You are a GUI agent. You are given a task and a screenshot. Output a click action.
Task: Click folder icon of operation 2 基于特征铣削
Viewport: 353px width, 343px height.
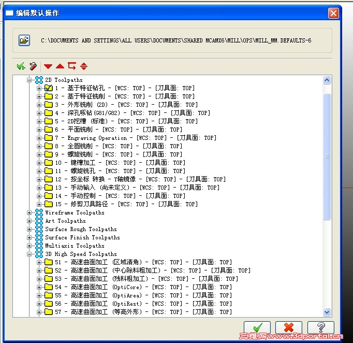click(49, 96)
